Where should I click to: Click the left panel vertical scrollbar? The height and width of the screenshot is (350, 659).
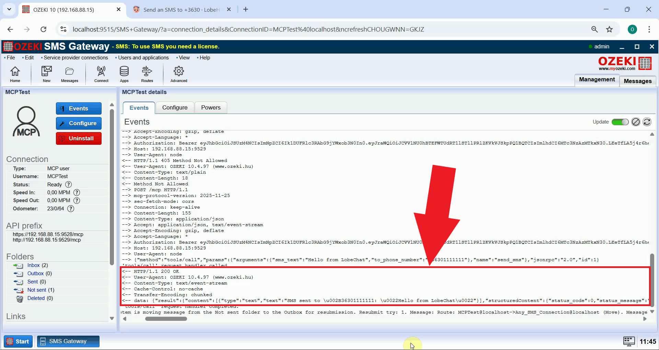[x=112, y=187]
